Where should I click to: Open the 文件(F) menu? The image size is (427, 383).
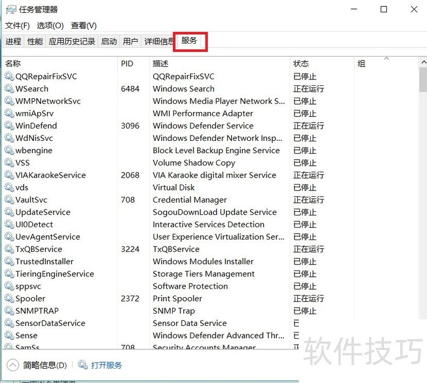tap(18, 26)
